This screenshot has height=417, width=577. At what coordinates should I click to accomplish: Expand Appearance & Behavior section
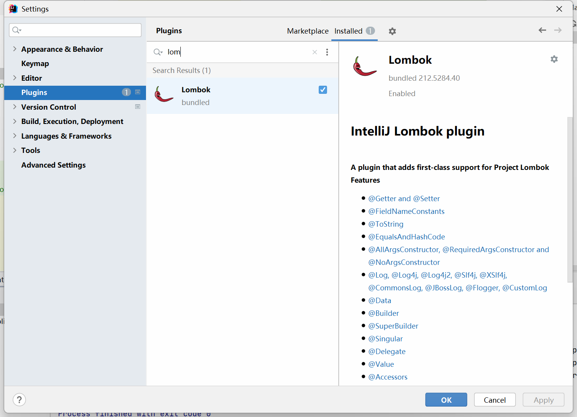pos(15,49)
